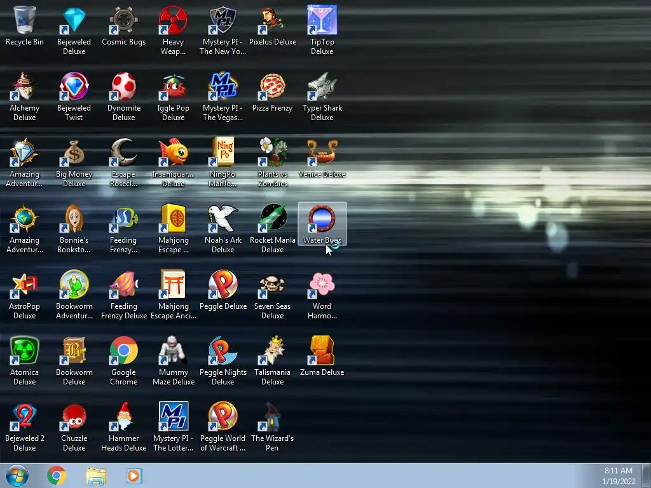Screen dimensions: 651x488
Task: Select the Rocket Mania Deluxe icon
Action: click(272, 218)
